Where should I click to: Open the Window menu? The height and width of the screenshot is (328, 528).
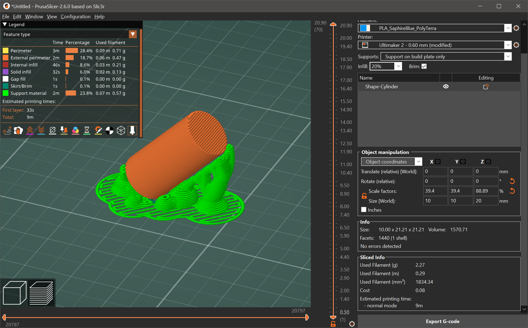coord(34,17)
